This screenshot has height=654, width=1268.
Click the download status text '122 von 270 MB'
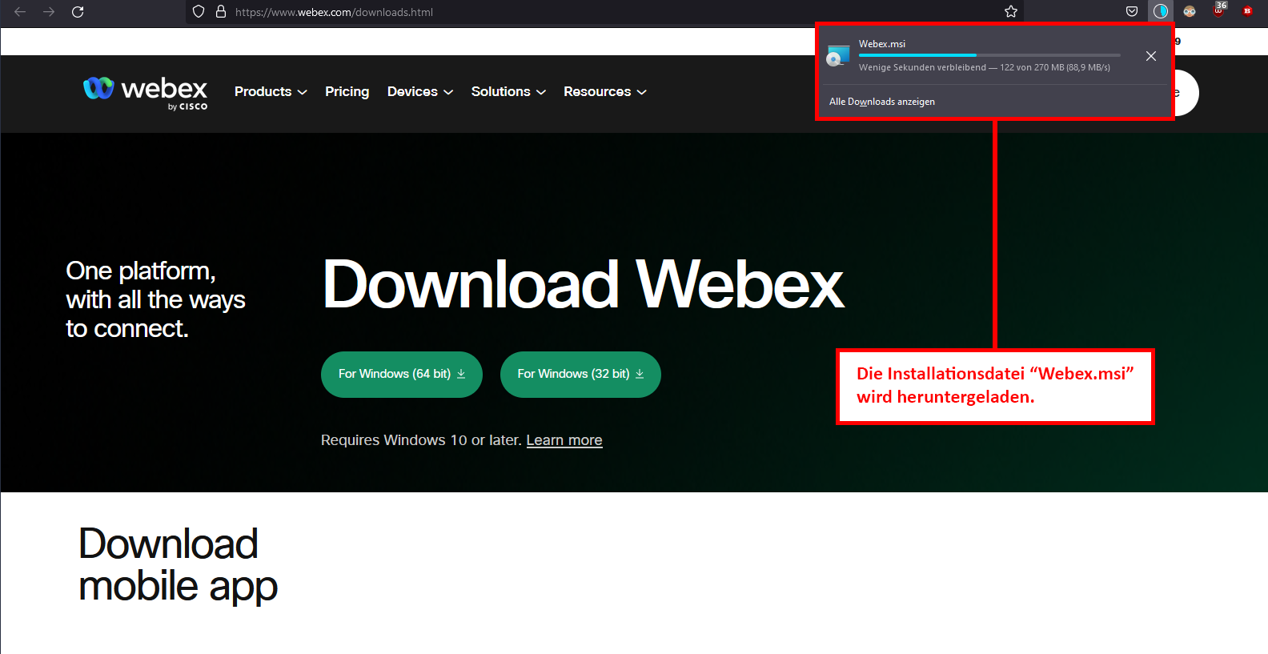point(1032,67)
